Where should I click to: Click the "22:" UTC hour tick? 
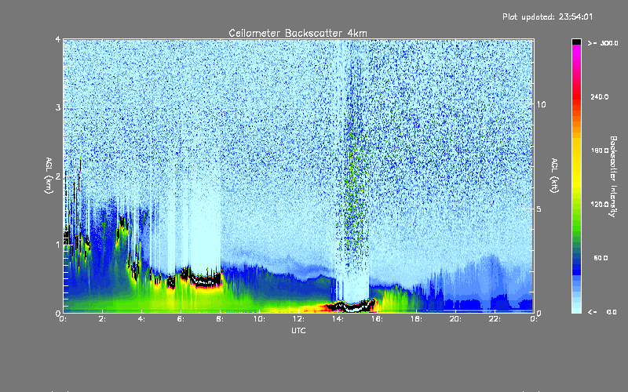click(x=495, y=319)
